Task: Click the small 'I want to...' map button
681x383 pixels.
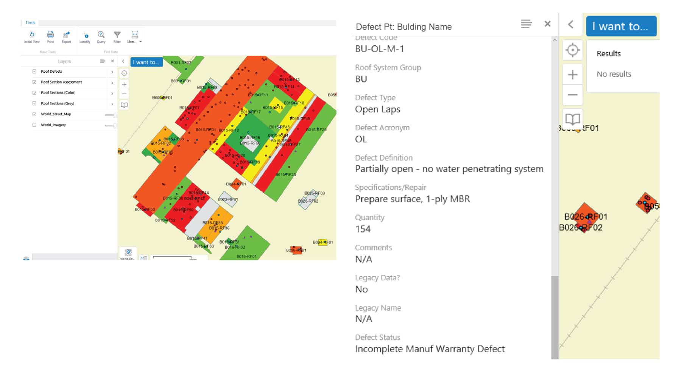Action: (x=146, y=62)
